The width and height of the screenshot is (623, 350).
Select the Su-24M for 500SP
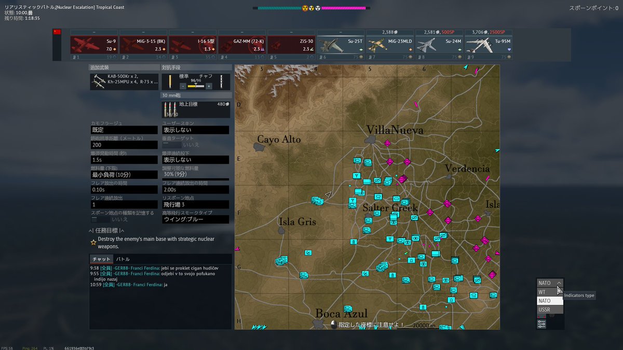tap(439, 45)
